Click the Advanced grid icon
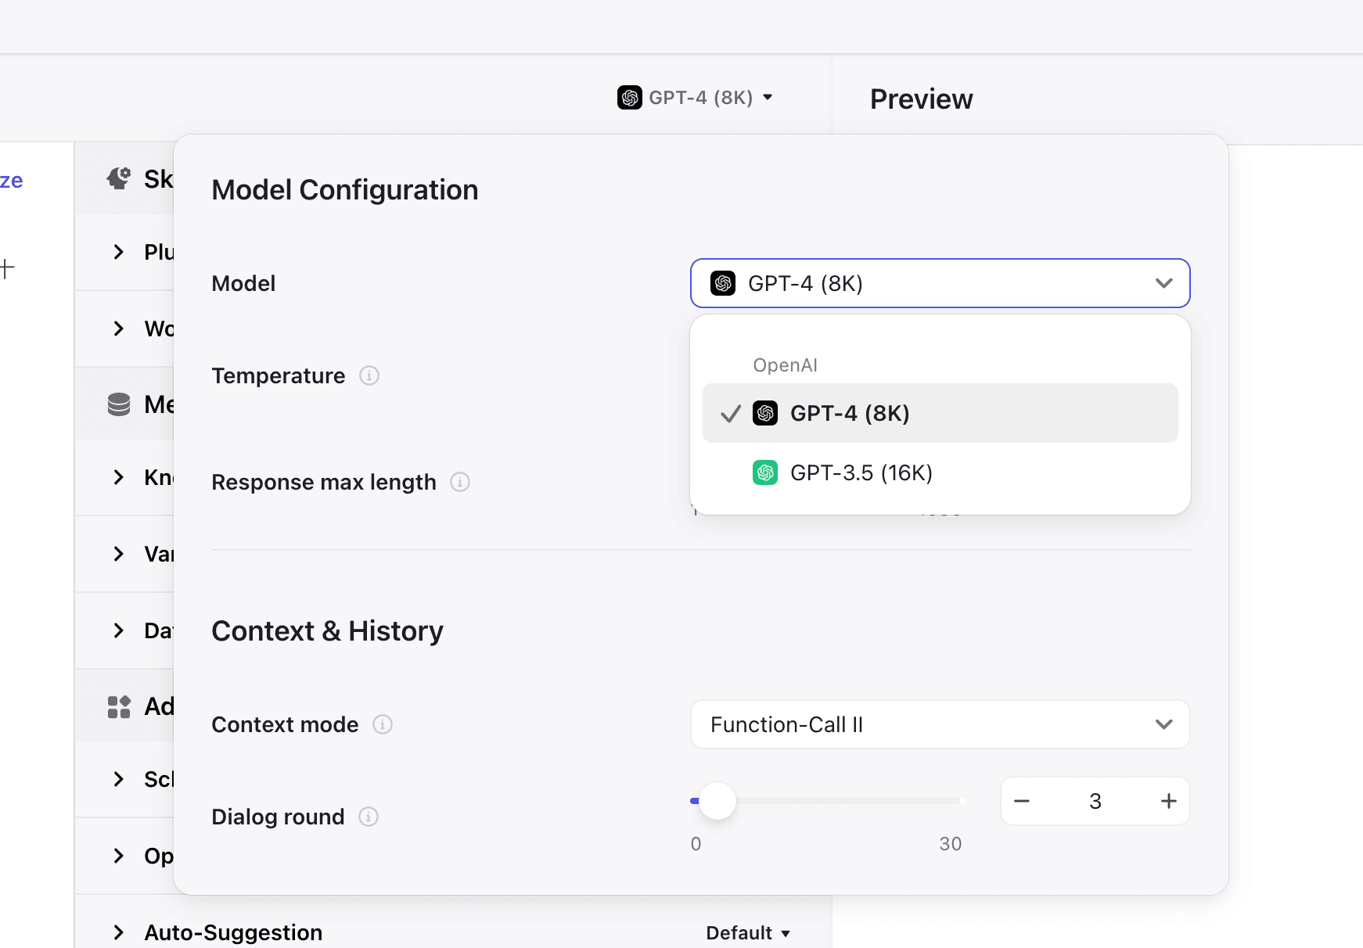The height and width of the screenshot is (948, 1363). coord(119,707)
